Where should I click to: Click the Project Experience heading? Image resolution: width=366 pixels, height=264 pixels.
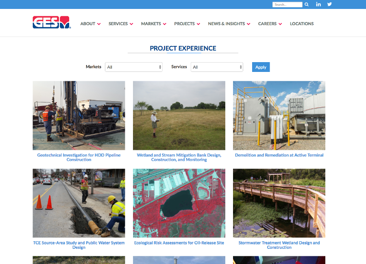[x=183, y=48]
